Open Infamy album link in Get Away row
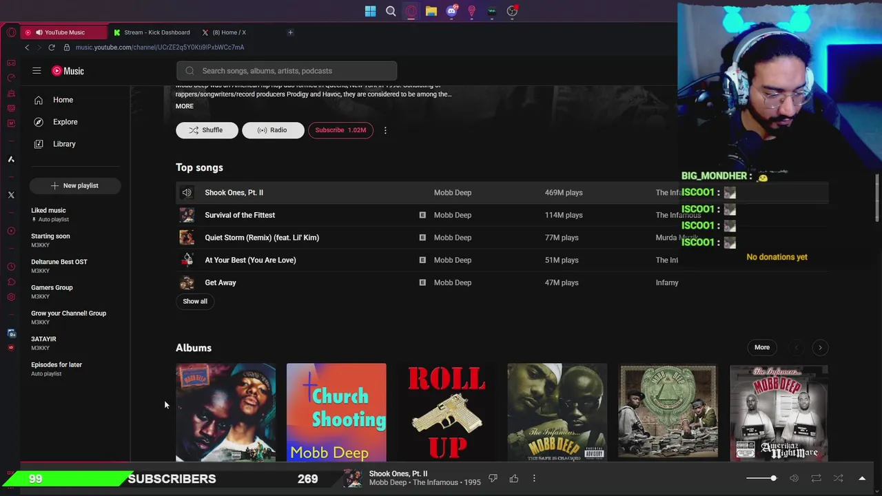882x496 pixels. pyautogui.click(x=667, y=282)
